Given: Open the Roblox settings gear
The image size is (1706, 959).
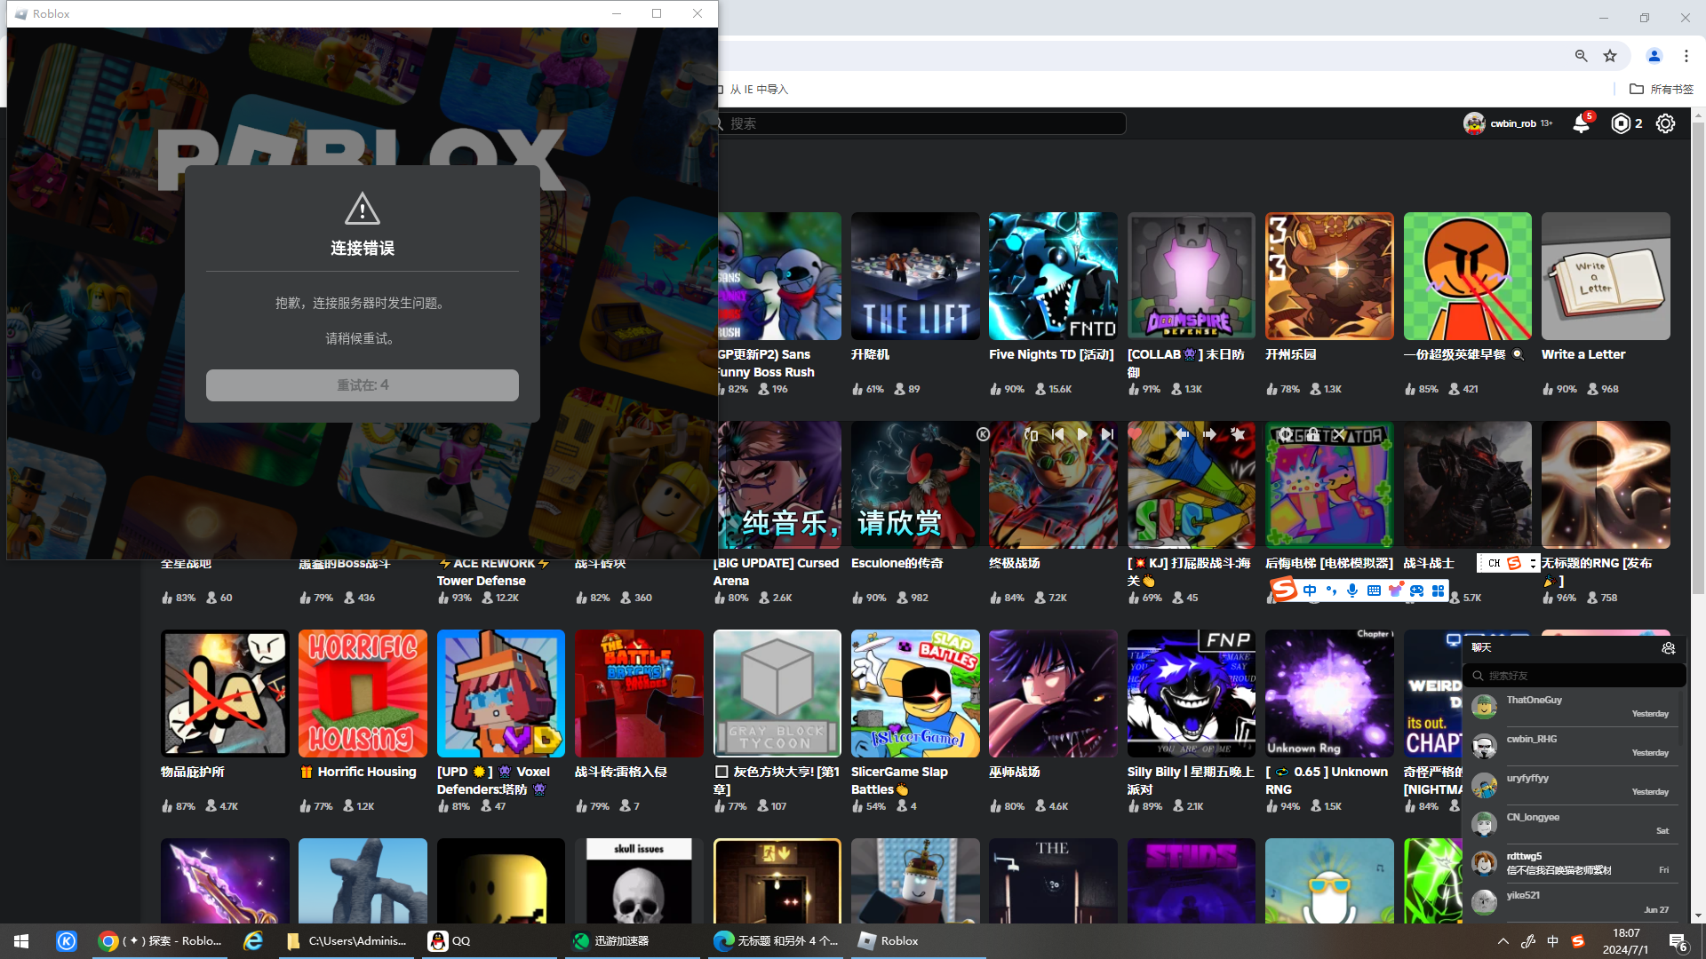Looking at the screenshot, I should pyautogui.click(x=1666, y=123).
